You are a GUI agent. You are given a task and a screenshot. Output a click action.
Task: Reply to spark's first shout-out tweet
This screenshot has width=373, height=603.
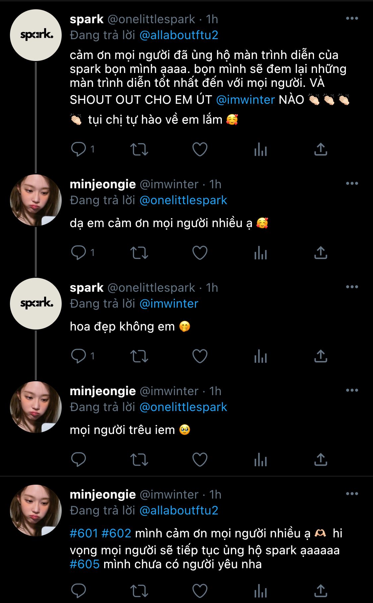tap(79, 149)
